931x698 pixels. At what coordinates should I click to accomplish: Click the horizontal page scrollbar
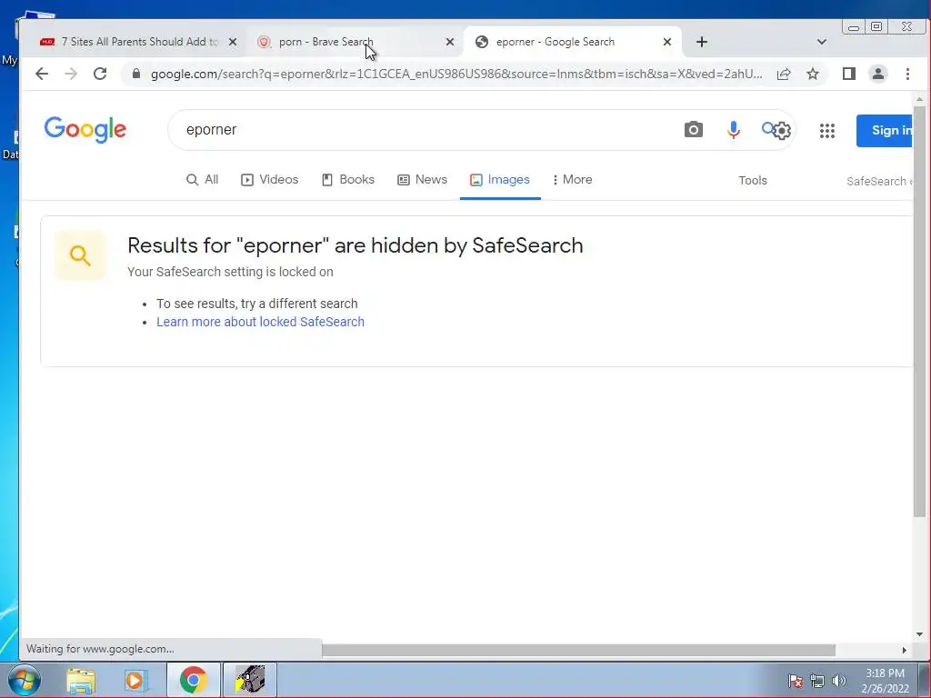(x=578, y=650)
